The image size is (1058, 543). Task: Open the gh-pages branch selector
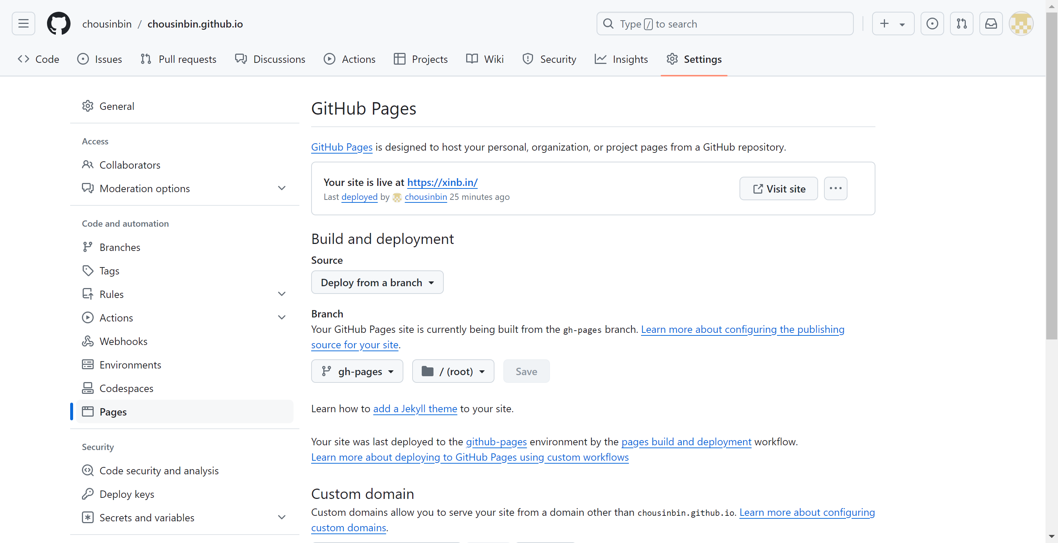click(357, 371)
